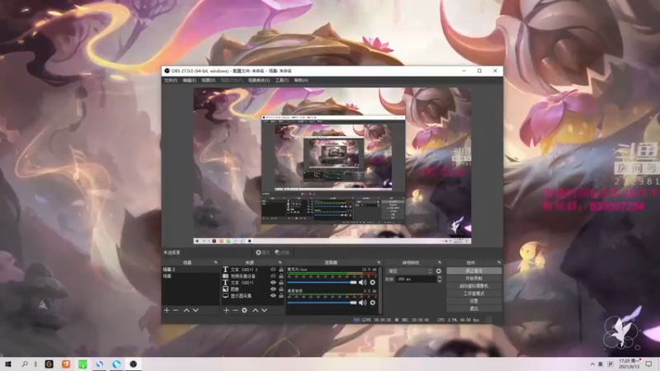Screen dimensions: 660x371
Task: Open the 帮助(H) menu
Action: coord(301,80)
